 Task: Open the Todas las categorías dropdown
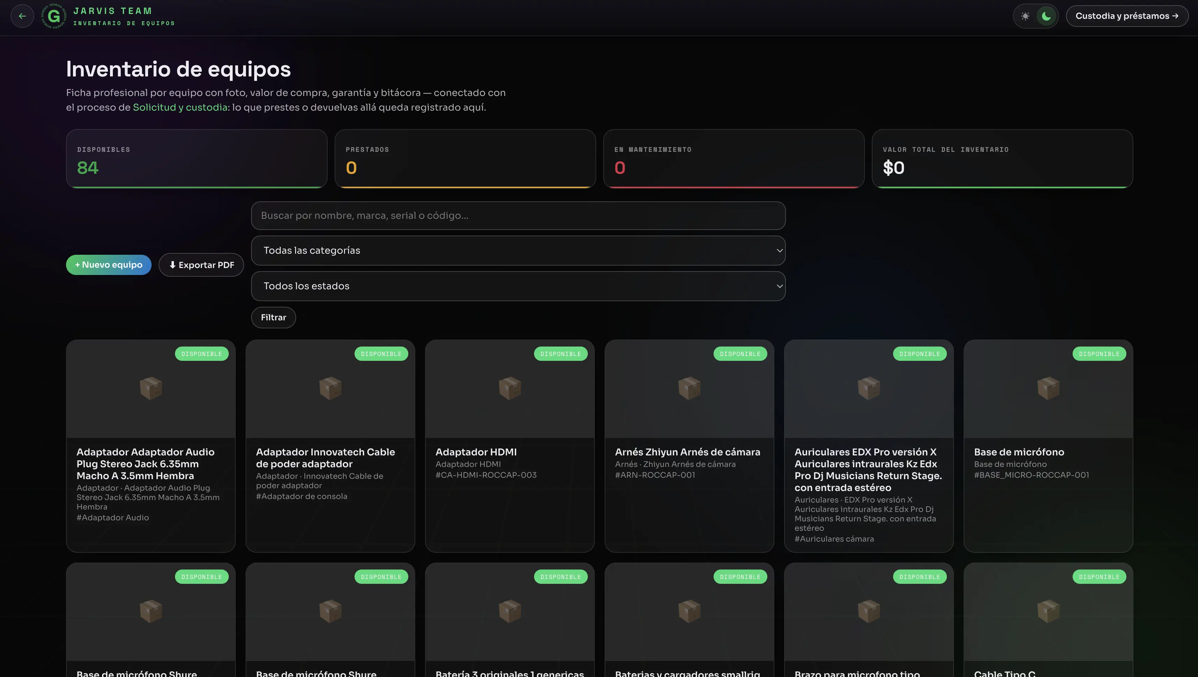(x=518, y=251)
